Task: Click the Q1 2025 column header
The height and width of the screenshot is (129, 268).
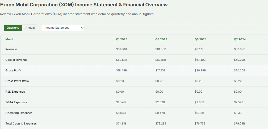Action: pos(122,39)
